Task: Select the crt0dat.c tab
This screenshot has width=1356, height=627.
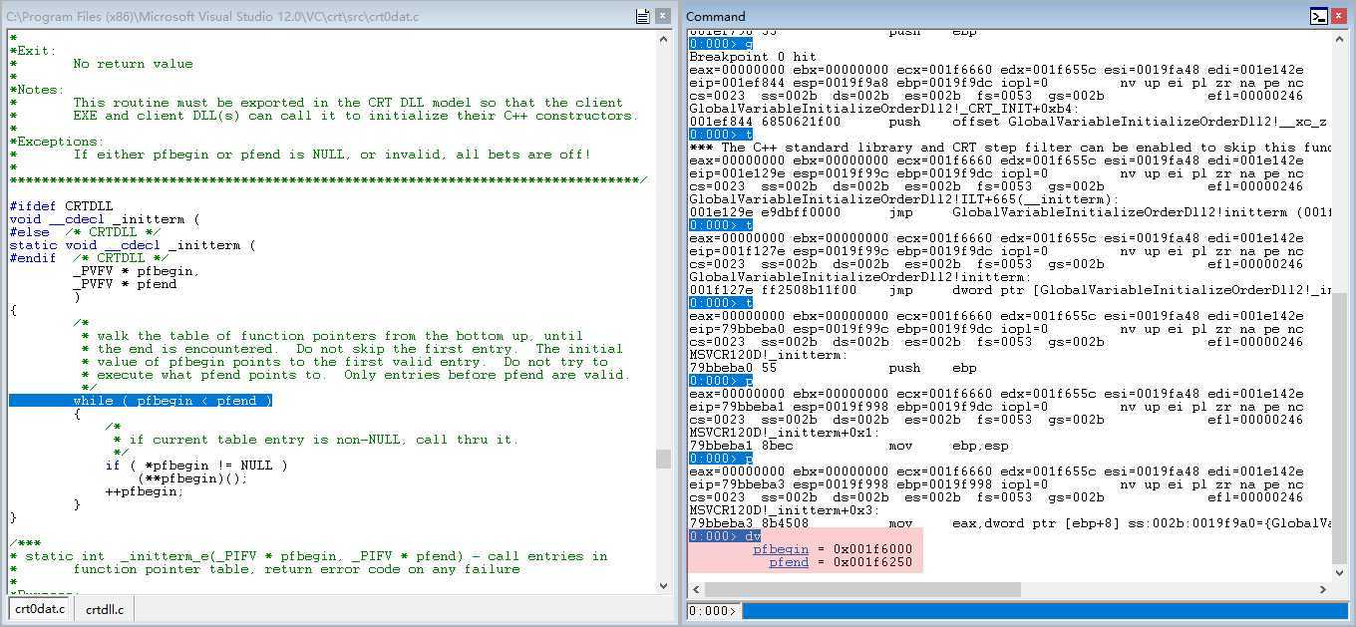Action: tap(40, 609)
